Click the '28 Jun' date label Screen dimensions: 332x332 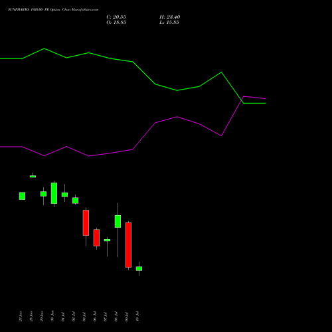[x=31, y=316]
